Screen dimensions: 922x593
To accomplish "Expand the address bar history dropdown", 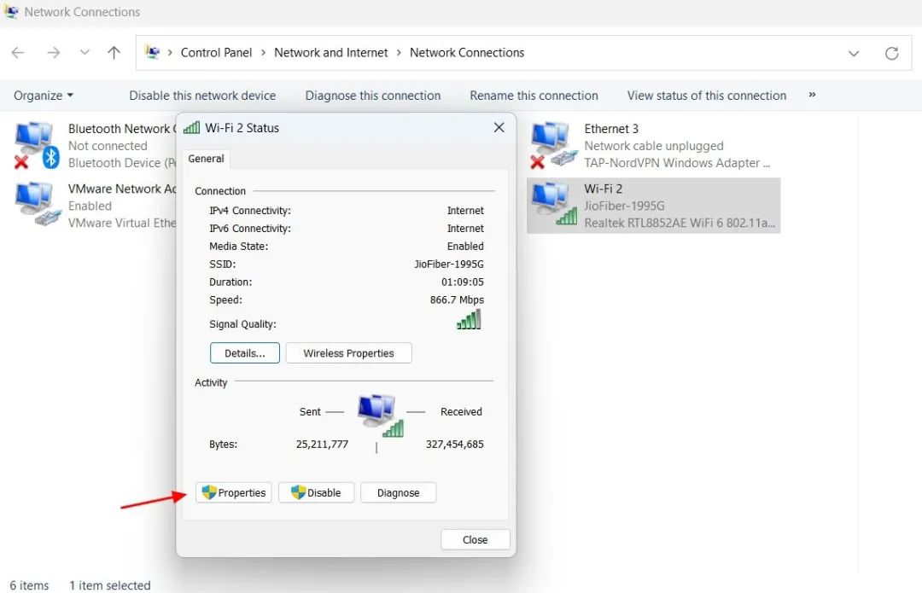I will point(854,52).
